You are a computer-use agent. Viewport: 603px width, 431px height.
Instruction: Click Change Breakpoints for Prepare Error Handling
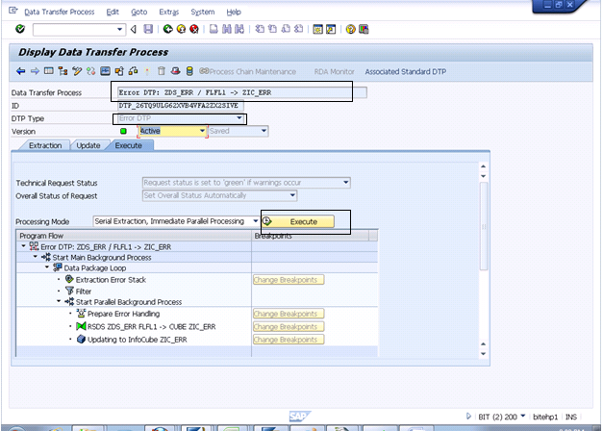[289, 314]
